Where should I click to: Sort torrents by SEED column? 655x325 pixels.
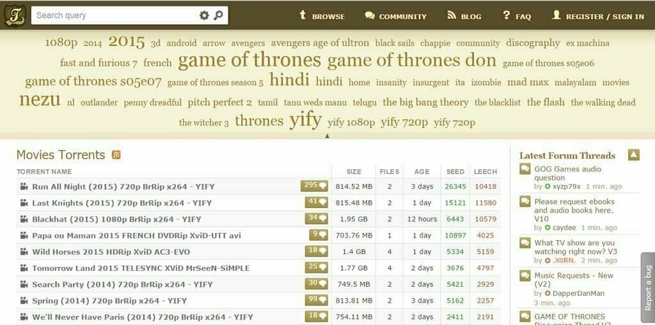(x=455, y=172)
